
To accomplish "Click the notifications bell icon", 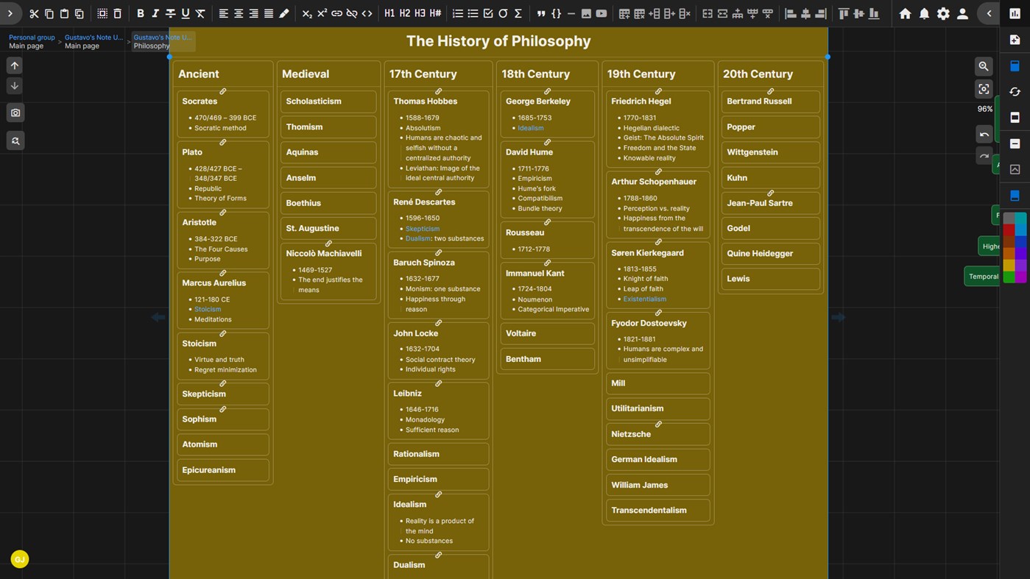I will (925, 13).
